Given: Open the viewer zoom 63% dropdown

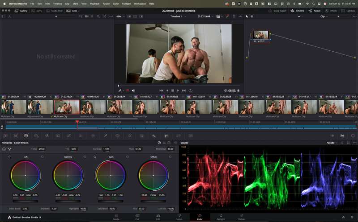Looking at the screenshot, I should tap(120, 16).
